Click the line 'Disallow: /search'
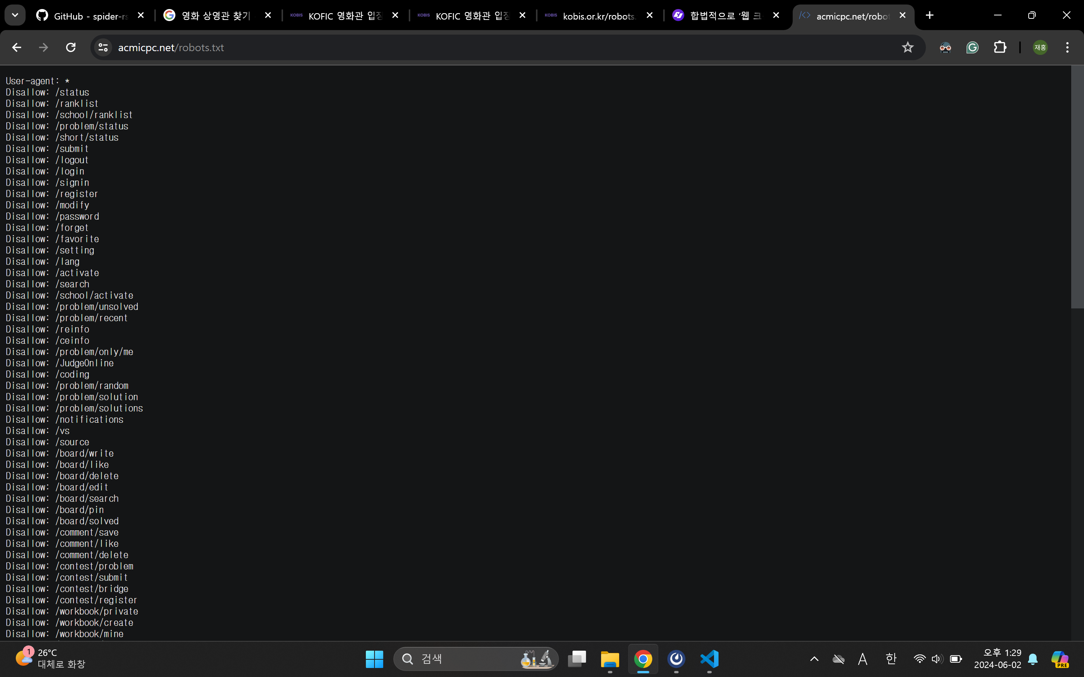The image size is (1084, 677). (x=47, y=284)
